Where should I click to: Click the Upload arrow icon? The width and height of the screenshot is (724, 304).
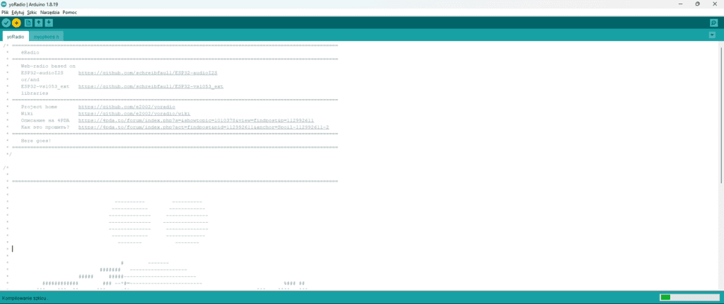[x=17, y=23]
